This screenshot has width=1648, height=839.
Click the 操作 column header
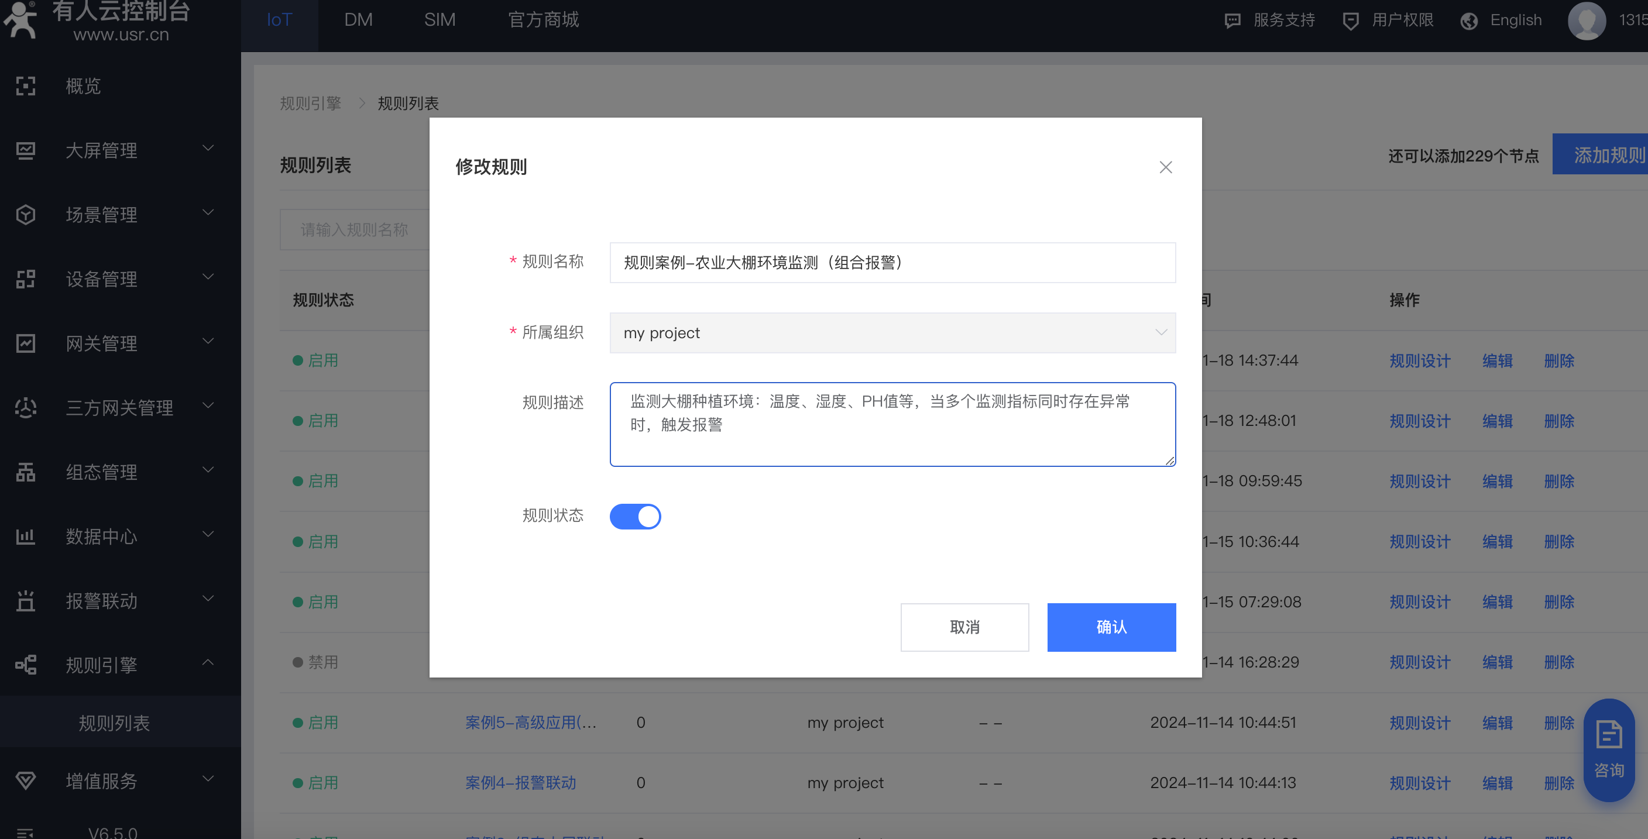1405,300
